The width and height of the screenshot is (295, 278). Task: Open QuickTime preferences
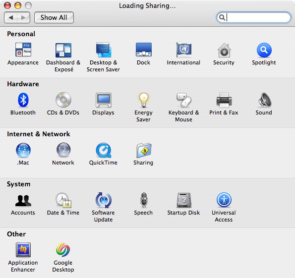point(103,150)
